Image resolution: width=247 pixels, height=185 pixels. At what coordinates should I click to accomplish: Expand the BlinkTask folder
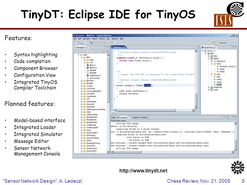82,81
